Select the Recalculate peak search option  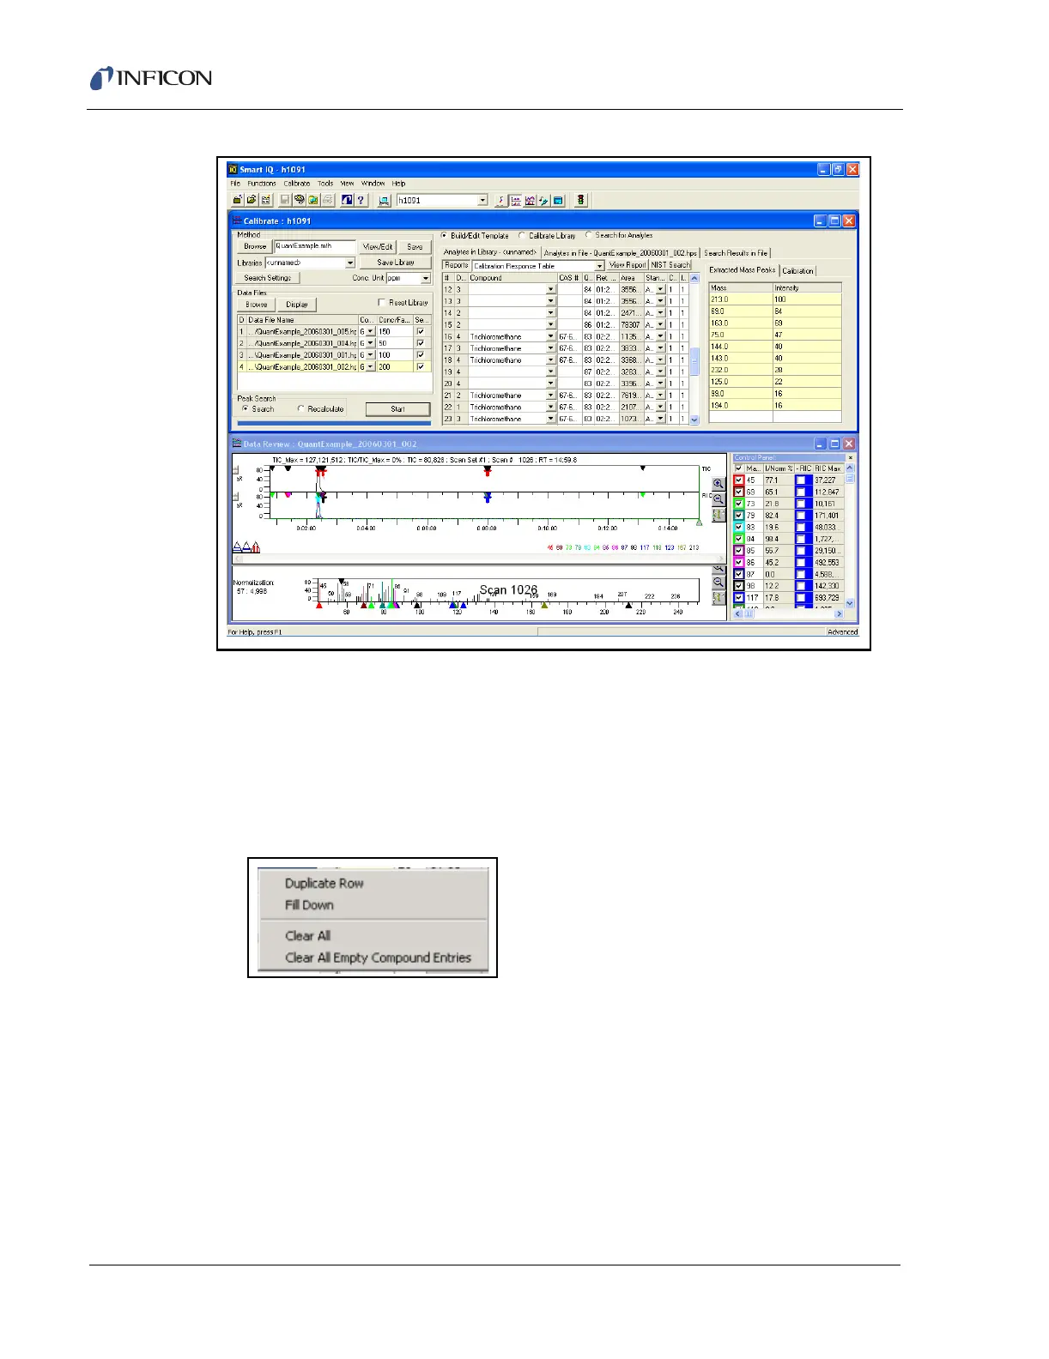click(x=300, y=408)
